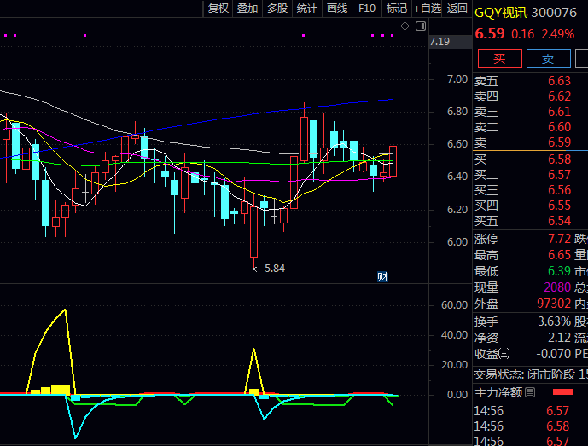Image resolution: width=588 pixels, height=446 pixels.
Task: Click the 买 buy button
Action: point(499,59)
